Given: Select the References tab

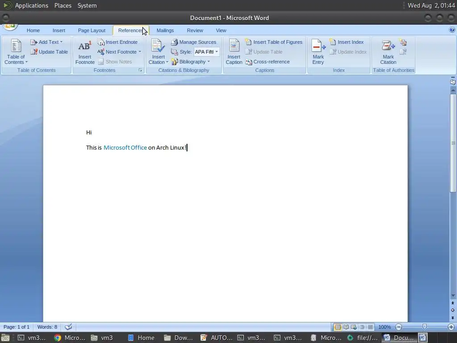Looking at the screenshot, I should [x=131, y=30].
